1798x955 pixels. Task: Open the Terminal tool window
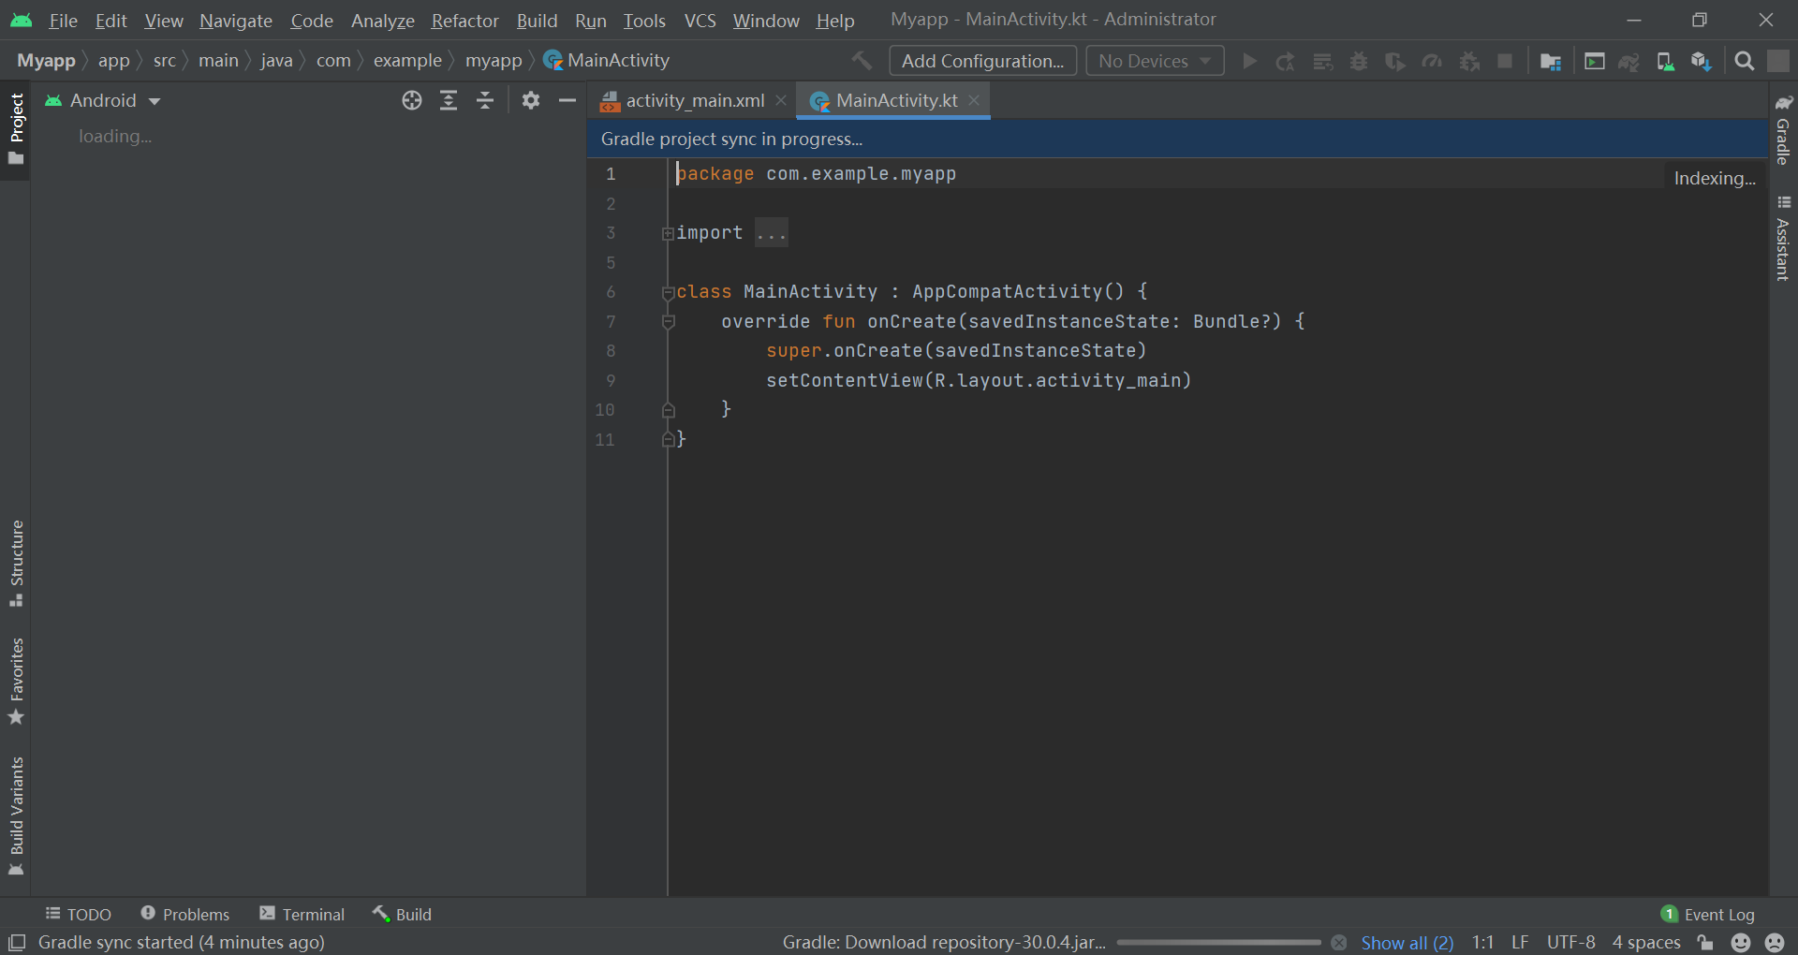coord(302,914)
